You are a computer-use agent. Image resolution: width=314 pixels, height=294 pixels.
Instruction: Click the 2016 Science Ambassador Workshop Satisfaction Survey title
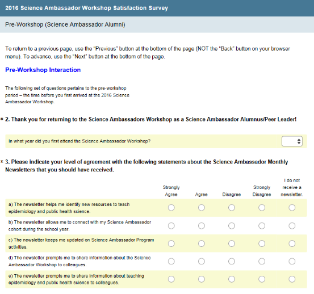coord(86,8)
